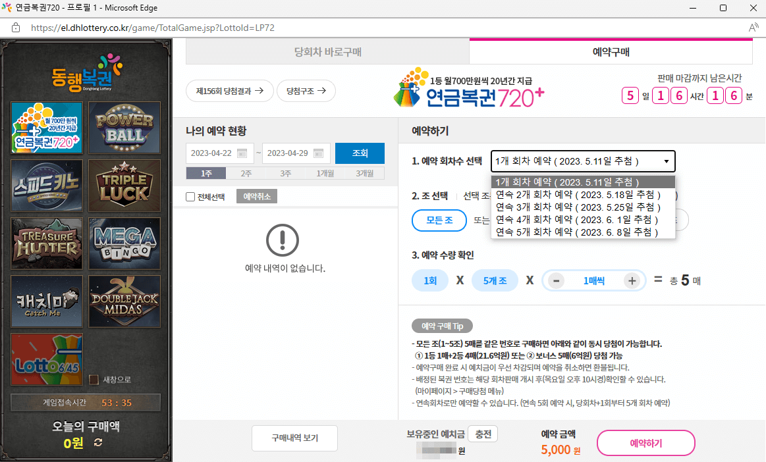Select 1개 회차 예약 (2023. 5.11일 추첨) option
766x462 pixels.
click(x=583, y=182)
